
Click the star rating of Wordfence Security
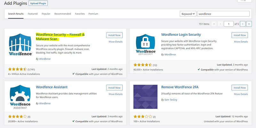[x=17, y=69]
